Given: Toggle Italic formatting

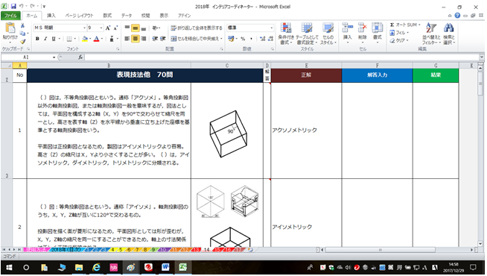Looking at the screenshot, I should [x=45, y=39].
